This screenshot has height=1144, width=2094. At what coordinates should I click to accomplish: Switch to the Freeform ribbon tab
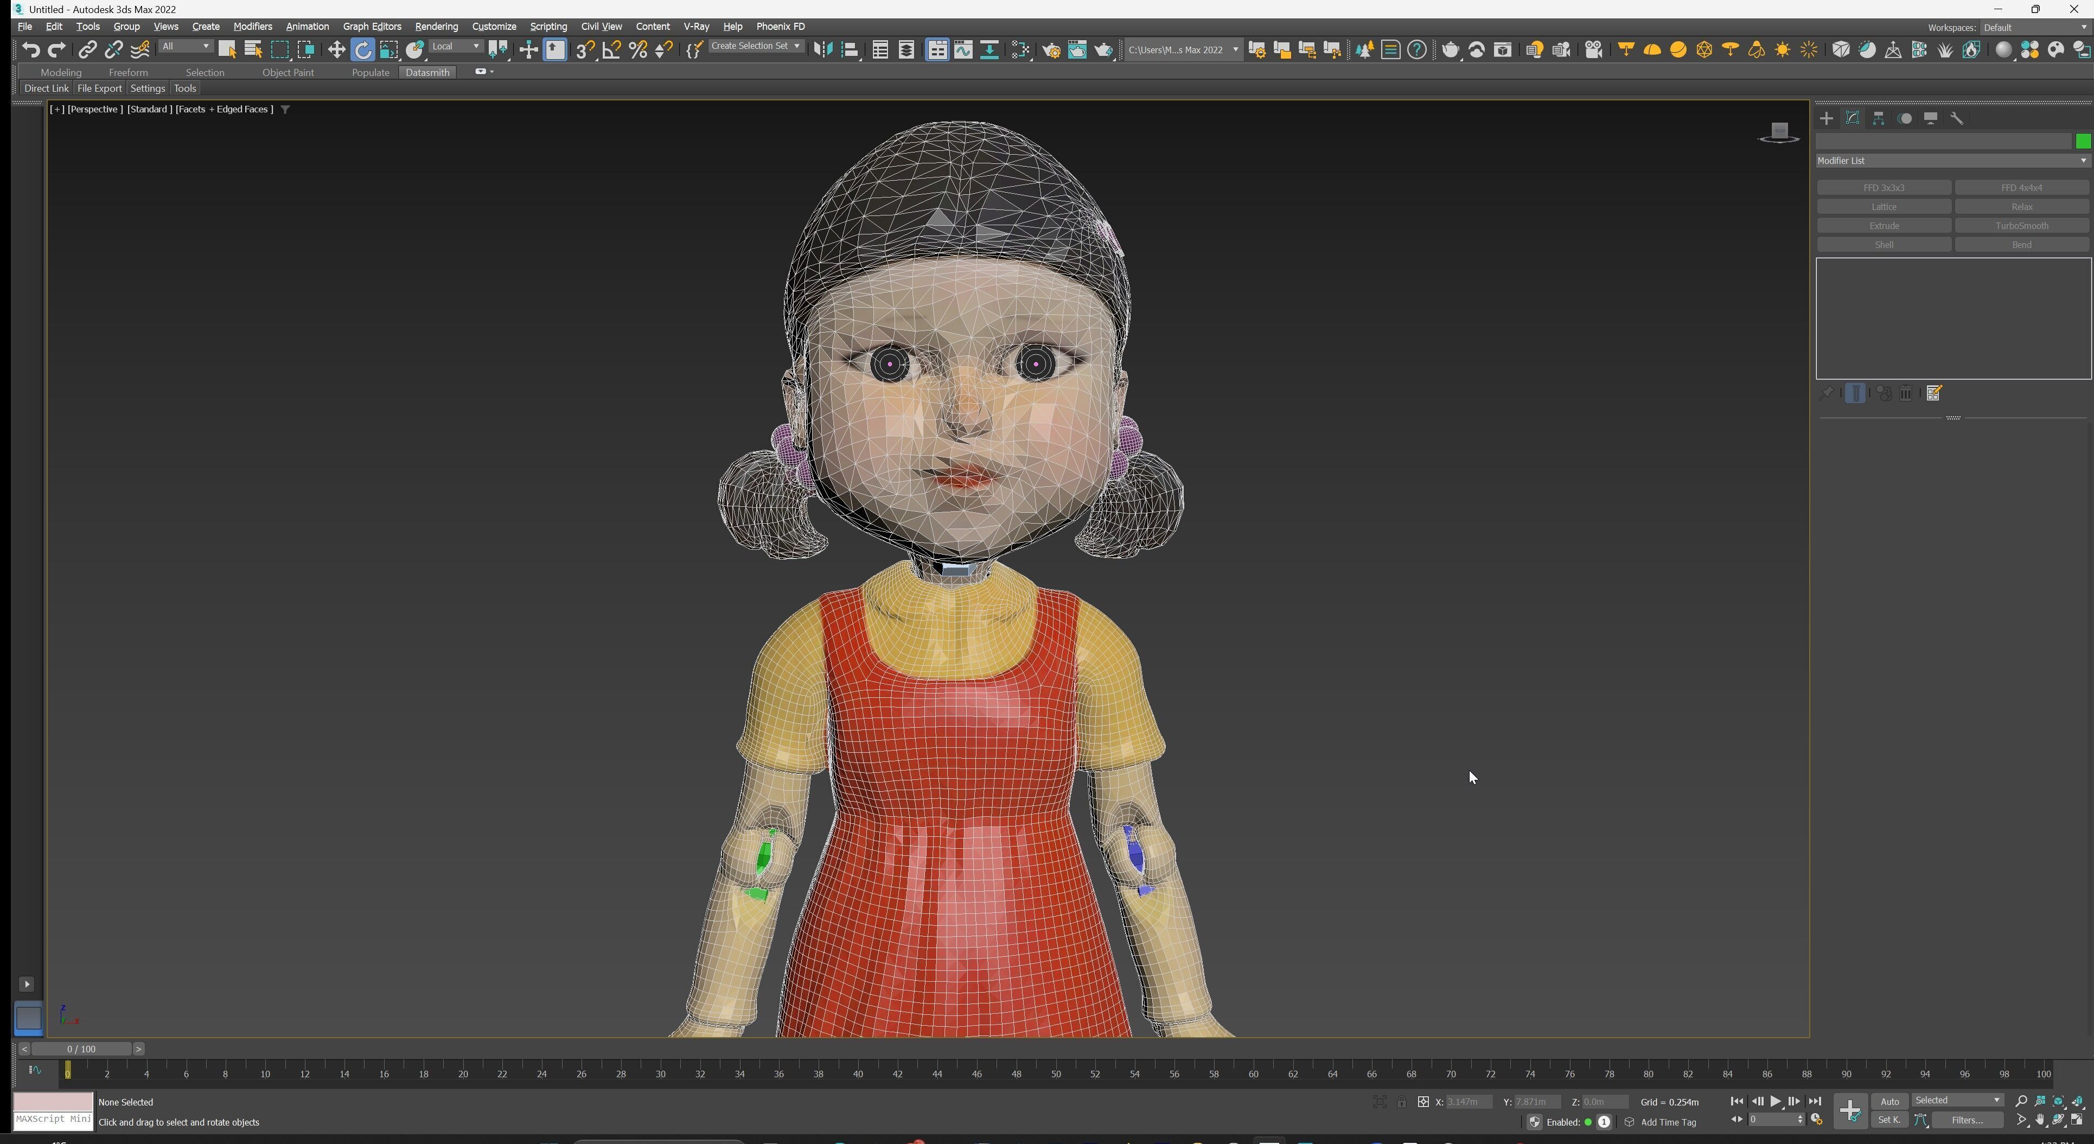pyautogui.click(x=127, y=72)
